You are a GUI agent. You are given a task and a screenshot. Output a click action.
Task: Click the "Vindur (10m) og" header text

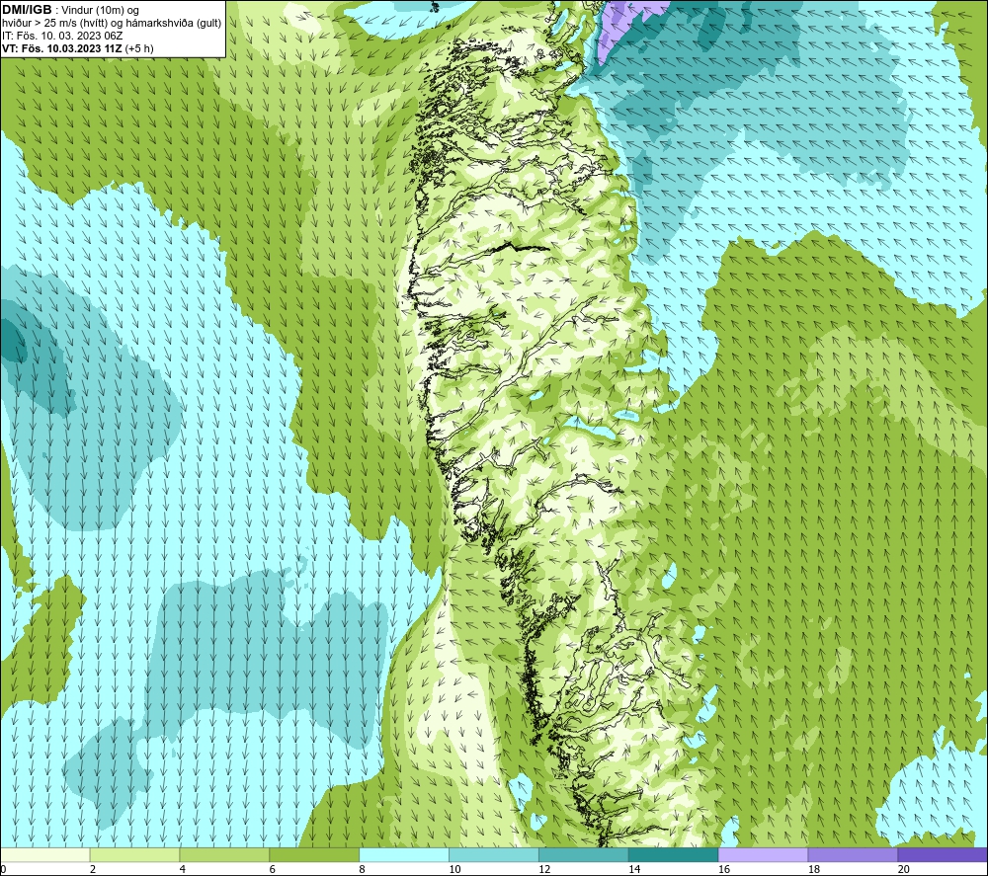[x=100, y=11]
